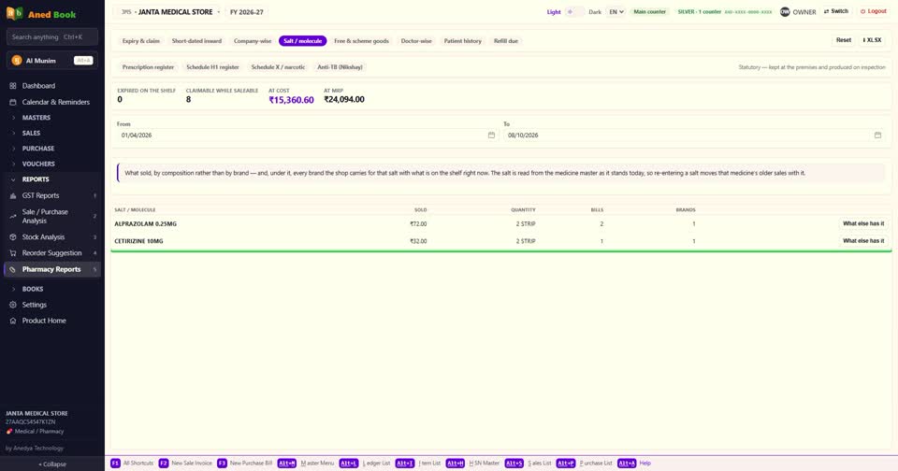Click the Sale / Purchase Analysis trend icon
The height and width of the screenshot is (471, 898).
(x=12, y=216)
